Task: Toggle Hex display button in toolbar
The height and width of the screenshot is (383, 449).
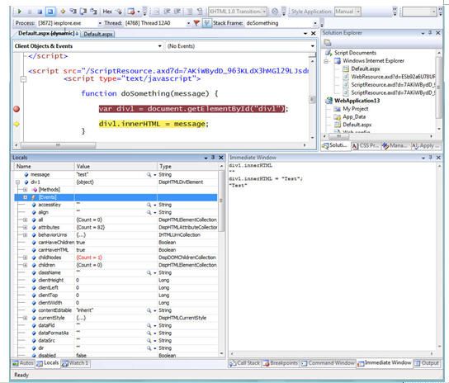Action: [107, 12]
